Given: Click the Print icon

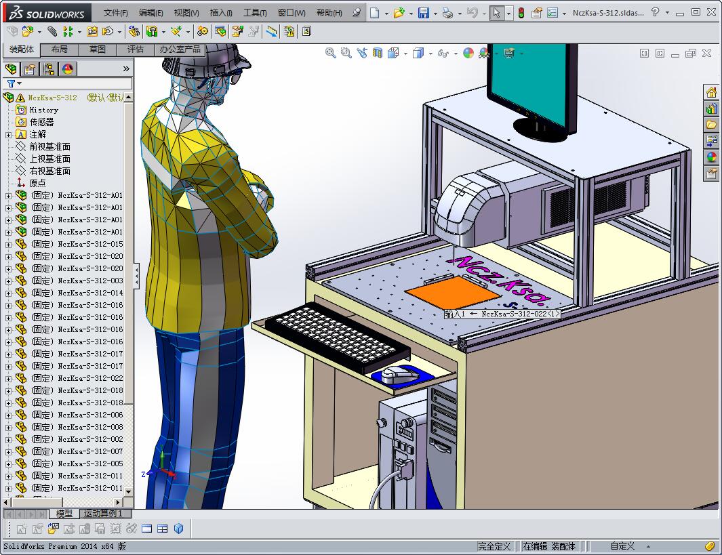Looking at the screenshot, I should [x=447, y=13].
